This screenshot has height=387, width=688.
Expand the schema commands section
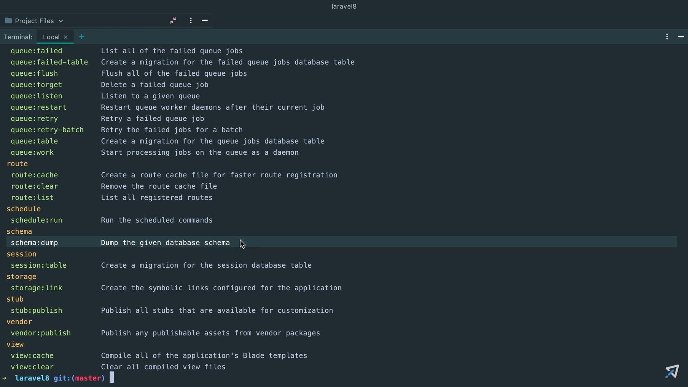(x=19, y=231)
